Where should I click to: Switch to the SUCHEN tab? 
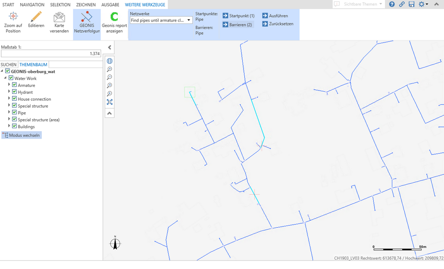9,65
